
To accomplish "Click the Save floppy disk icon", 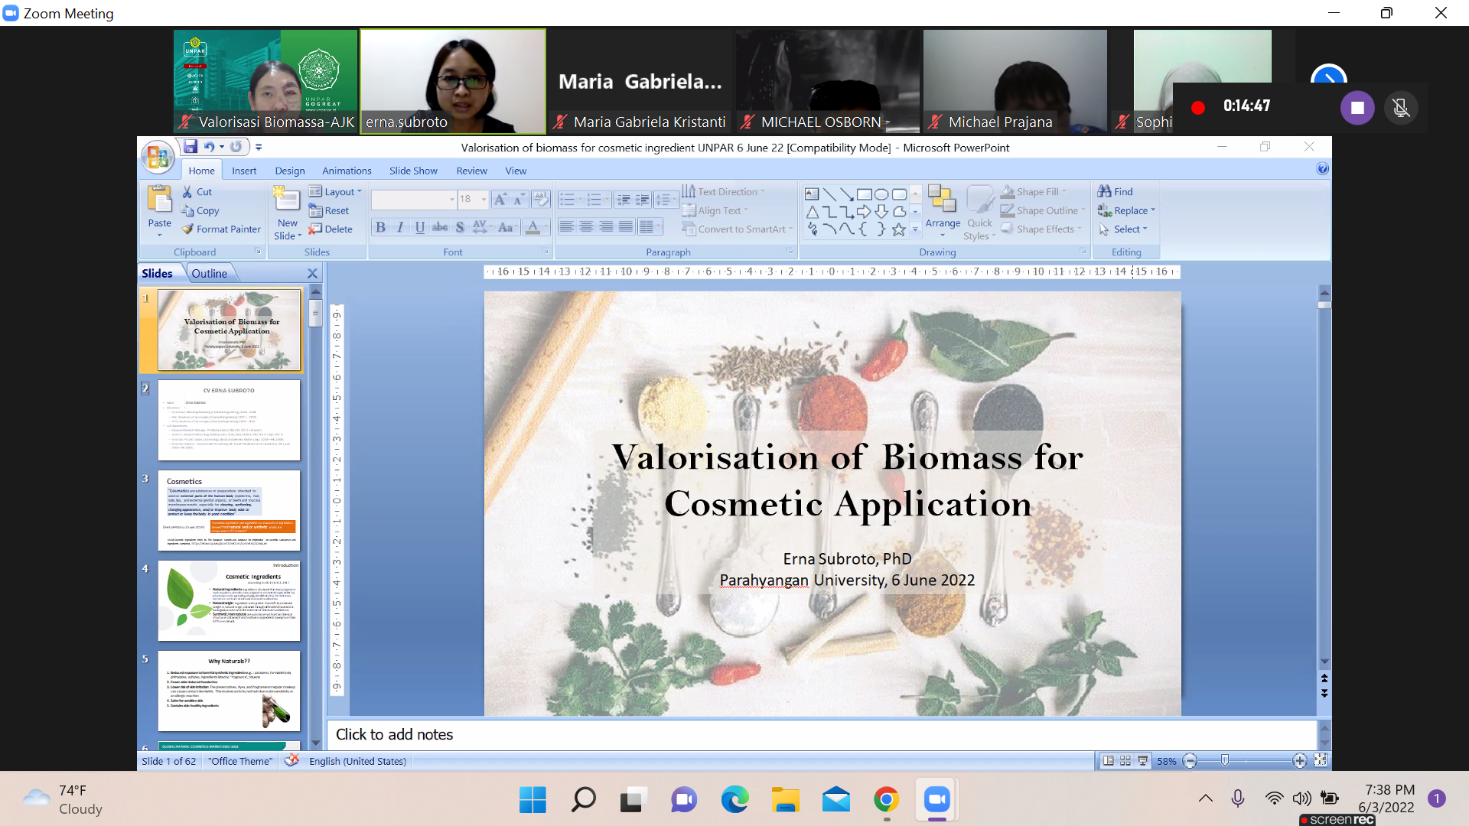I will [191, 147].
